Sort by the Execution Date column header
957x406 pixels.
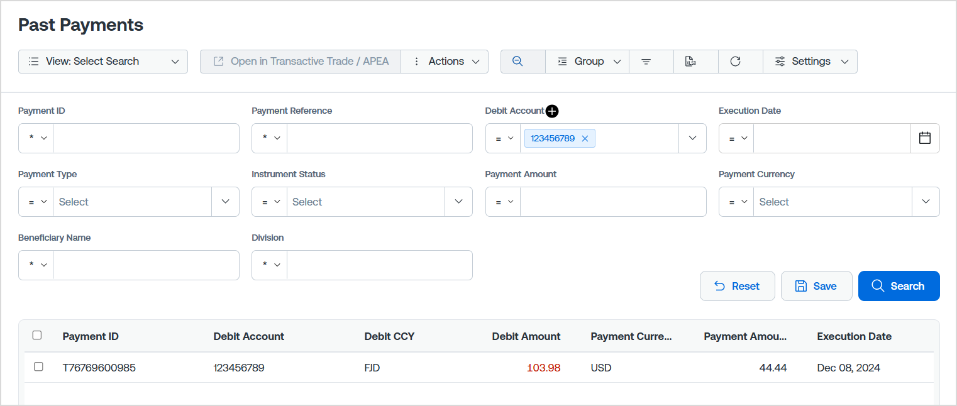[x=854, y=336]
